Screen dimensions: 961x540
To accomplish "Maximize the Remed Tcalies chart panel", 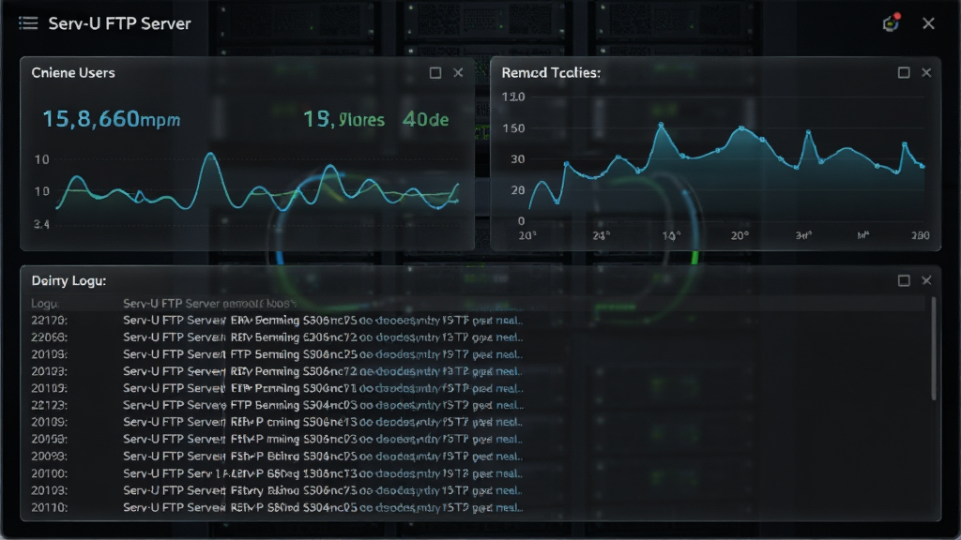I will tap(904, 73).
